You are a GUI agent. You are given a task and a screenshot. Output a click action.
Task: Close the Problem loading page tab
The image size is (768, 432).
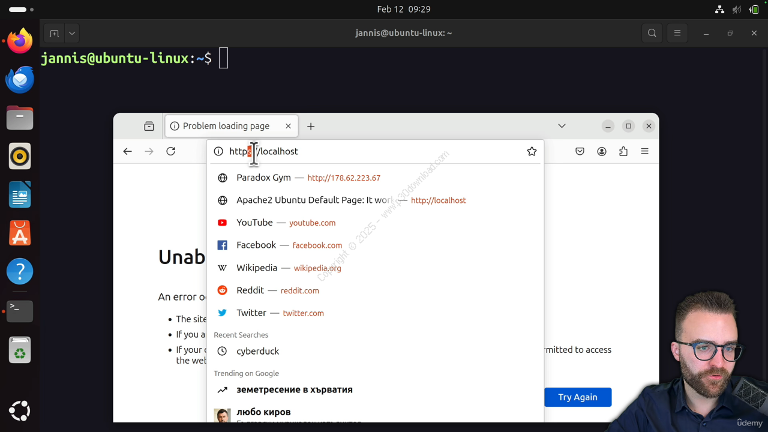[288, 126]
